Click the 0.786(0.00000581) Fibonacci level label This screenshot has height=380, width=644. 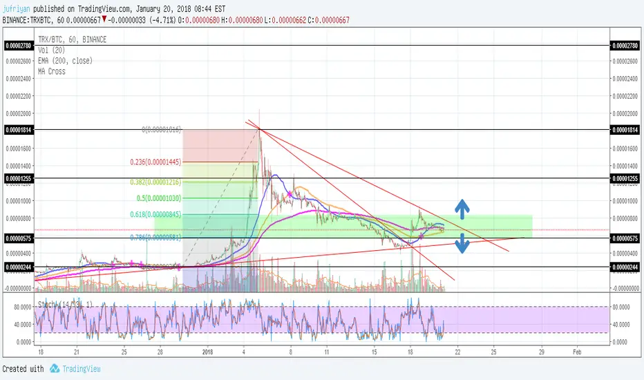155,238
